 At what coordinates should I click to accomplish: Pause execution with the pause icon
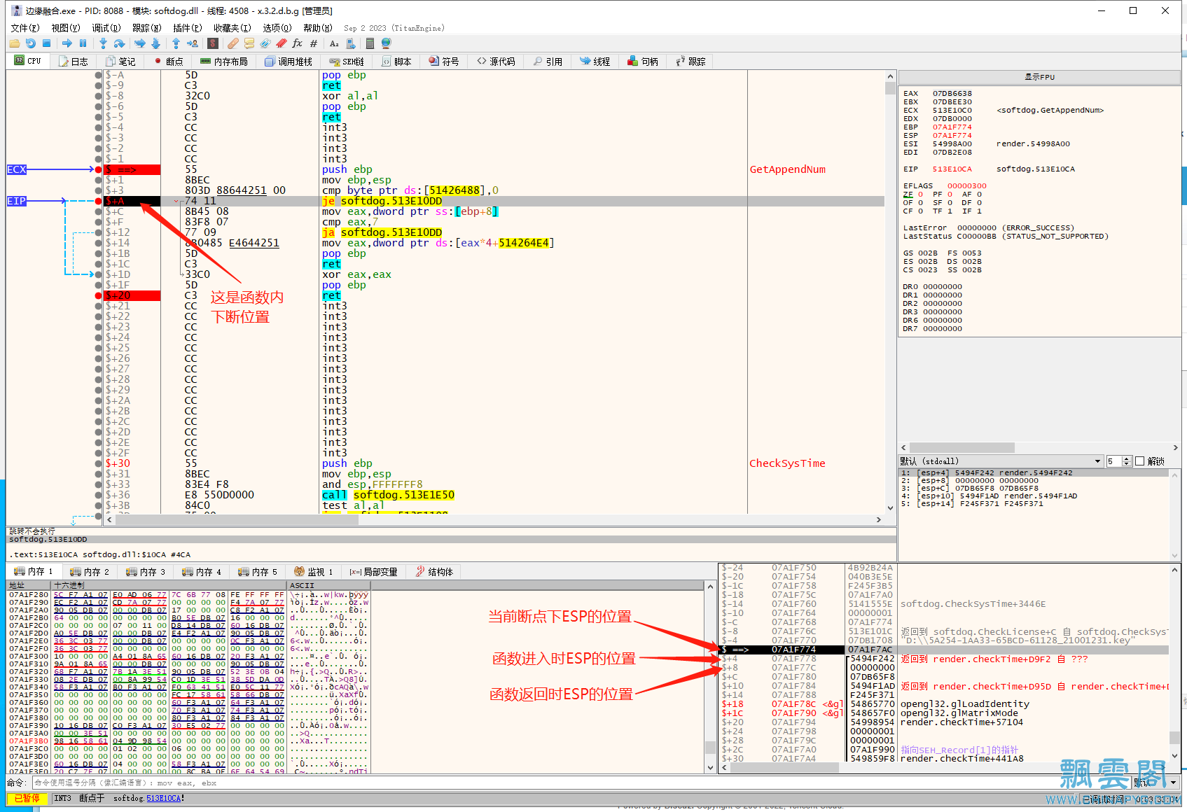click(83, 43)
